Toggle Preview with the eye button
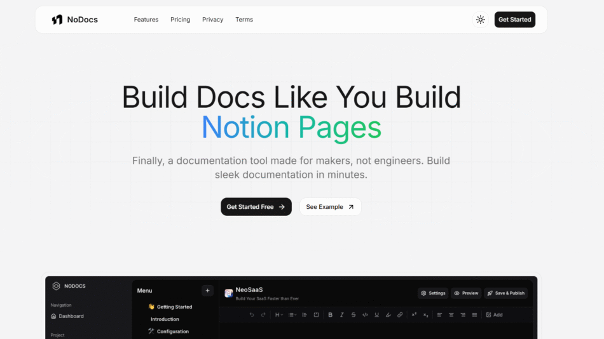Screen dimensions: 604x339 click(466, 293)
